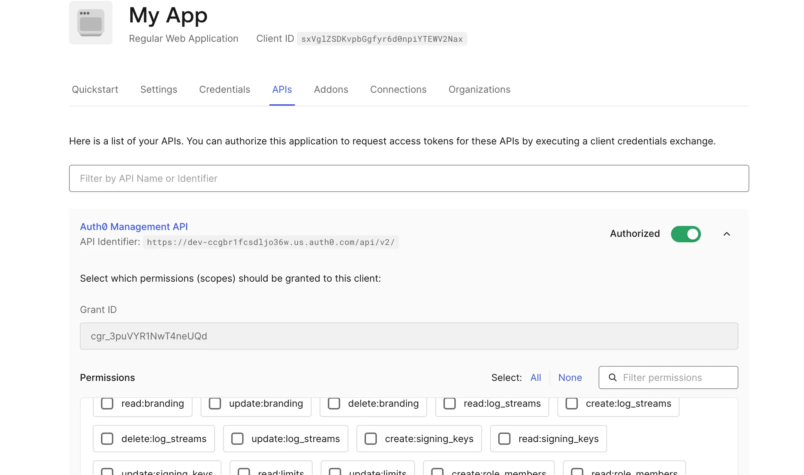The height and width of the screenshot is (475, 804).
Task: Open the Credentials tab
Action: pos(225,89)
